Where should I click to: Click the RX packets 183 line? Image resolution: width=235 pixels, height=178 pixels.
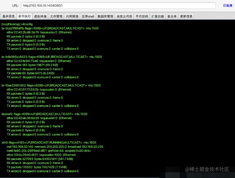(x=32, y=65)
